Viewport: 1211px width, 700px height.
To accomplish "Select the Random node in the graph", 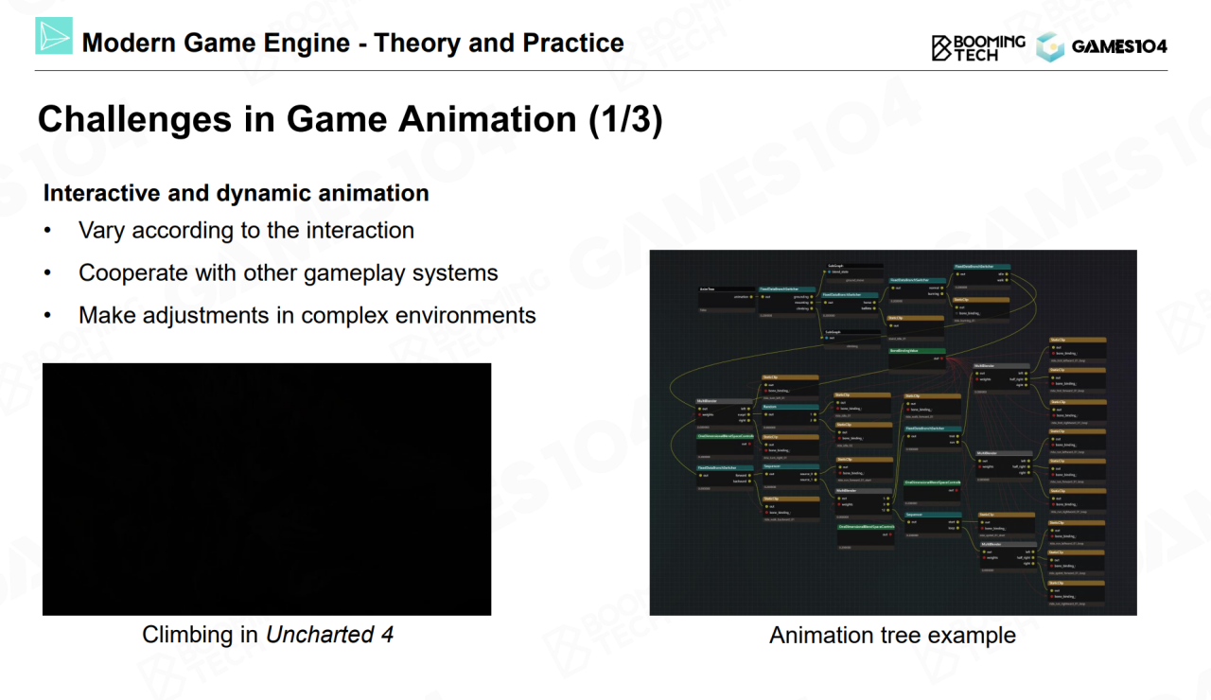I will (x=789, y=407).
